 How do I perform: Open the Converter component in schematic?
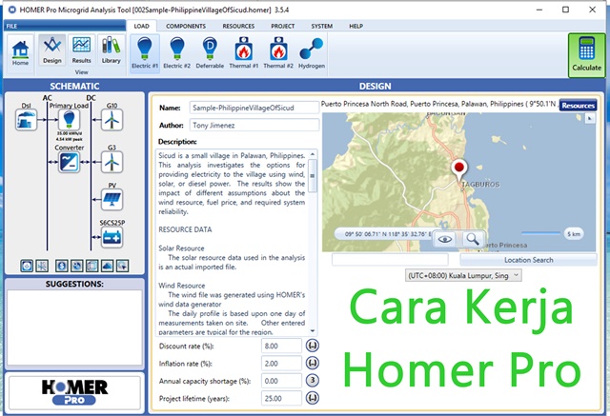[x=70, y=162]
